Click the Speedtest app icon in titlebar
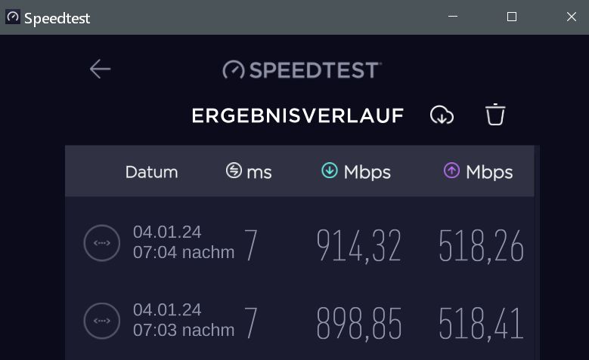The image size is (589, 360). tap(13, 17)
